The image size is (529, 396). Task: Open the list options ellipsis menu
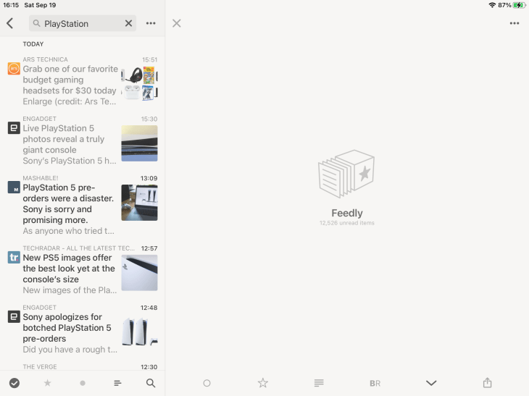151,23
